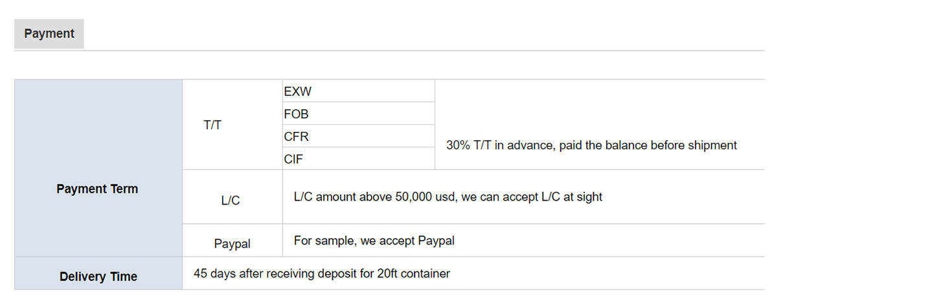This screenshot has width=952, height=300.
Task: Select the Paypal payment method label
Action: (x=232, y=244)
